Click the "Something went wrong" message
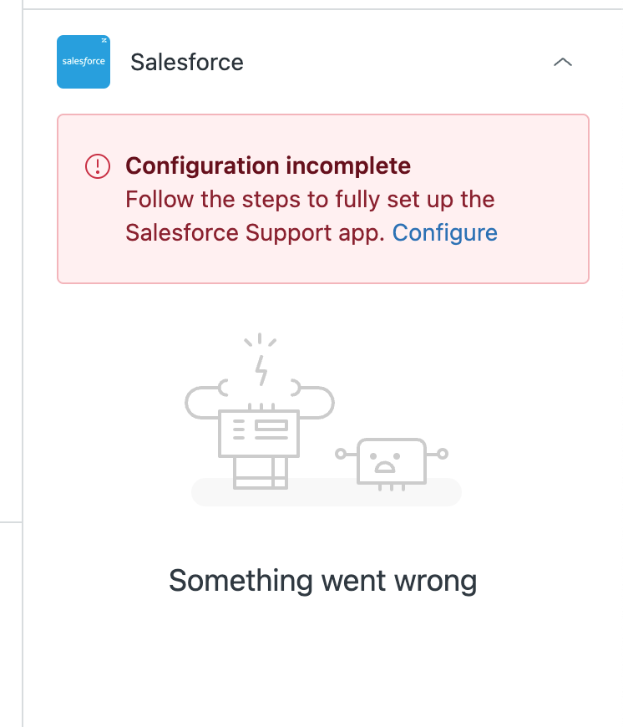623x727 pixels. (322, 580)
